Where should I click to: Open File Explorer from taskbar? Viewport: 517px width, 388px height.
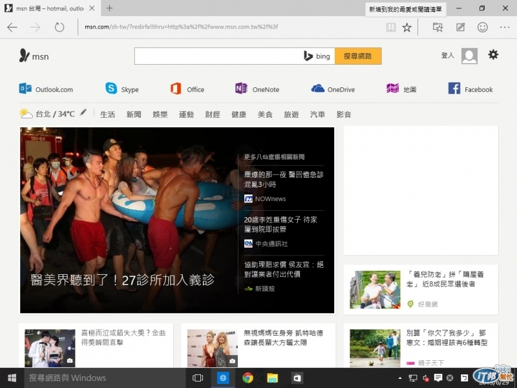point(272,378)
